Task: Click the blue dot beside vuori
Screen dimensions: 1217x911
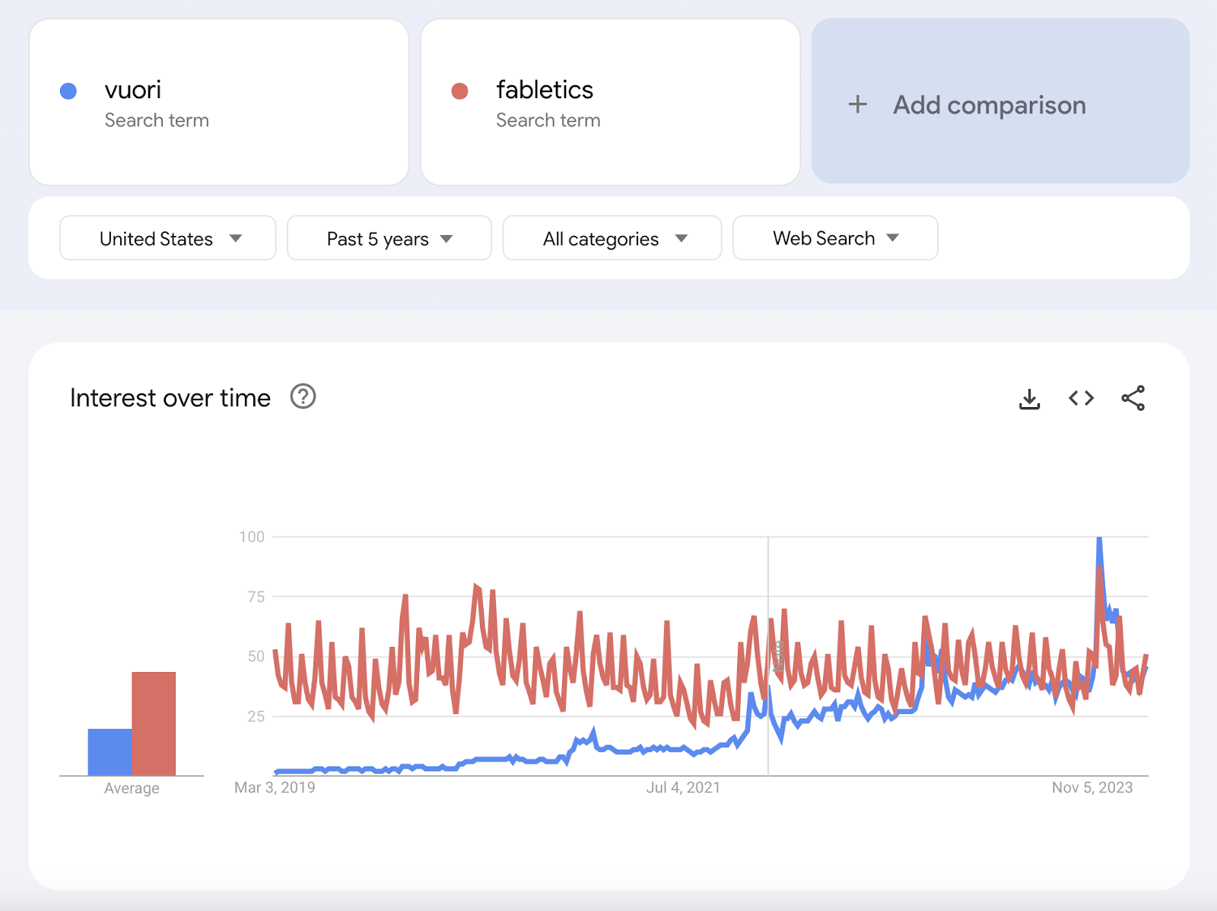Action: point(68,91)
